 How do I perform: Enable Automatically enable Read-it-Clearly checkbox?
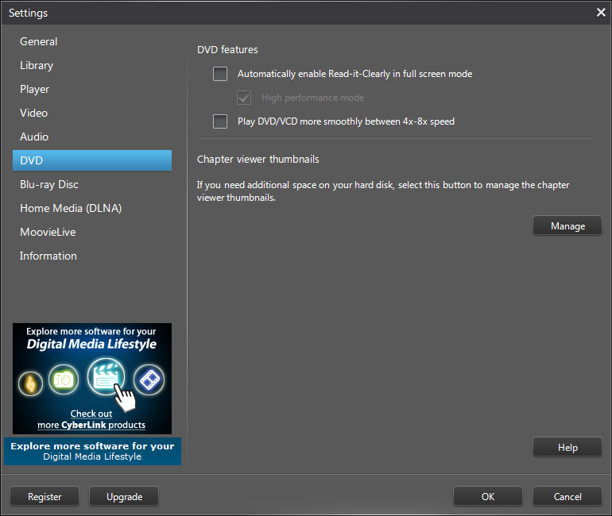click(220, 74)
